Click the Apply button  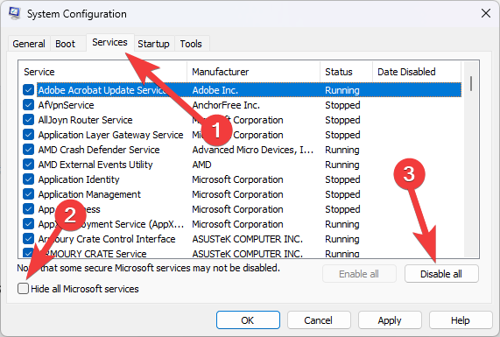click(x=390, y=320)
